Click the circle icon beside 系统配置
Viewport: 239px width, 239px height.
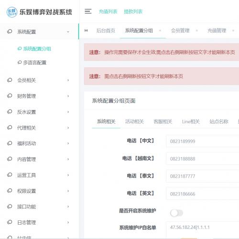point(10,31)
